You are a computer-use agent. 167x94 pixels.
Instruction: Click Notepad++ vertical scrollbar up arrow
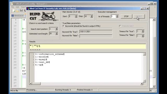pos(154,20)
